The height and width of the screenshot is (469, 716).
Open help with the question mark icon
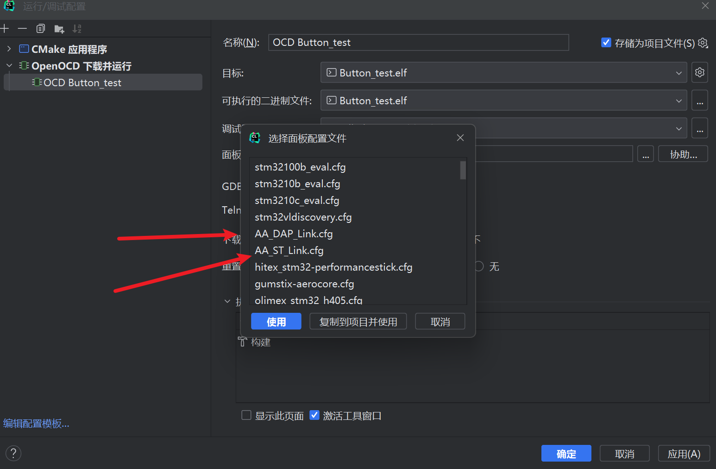coord(13,453)
